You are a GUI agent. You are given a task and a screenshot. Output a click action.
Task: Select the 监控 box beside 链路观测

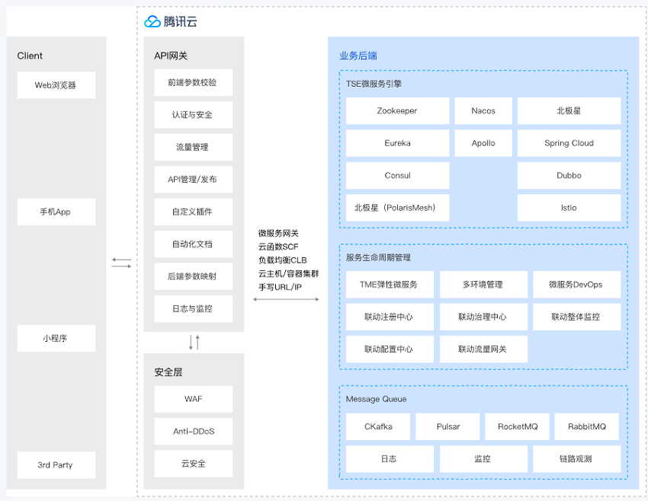tap(483, 459)
